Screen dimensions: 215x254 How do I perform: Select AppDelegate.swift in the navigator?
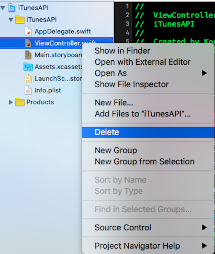[x=63, y=31]
